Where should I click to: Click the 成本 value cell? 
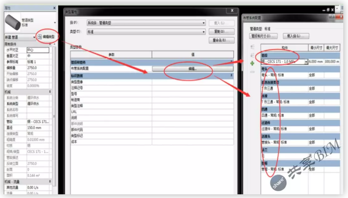[193, 142]
